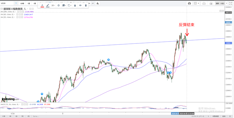Click the saved chart layout name button
This screenshot has width=234, height=118.
pyautogui.click(x=220, y=3)
